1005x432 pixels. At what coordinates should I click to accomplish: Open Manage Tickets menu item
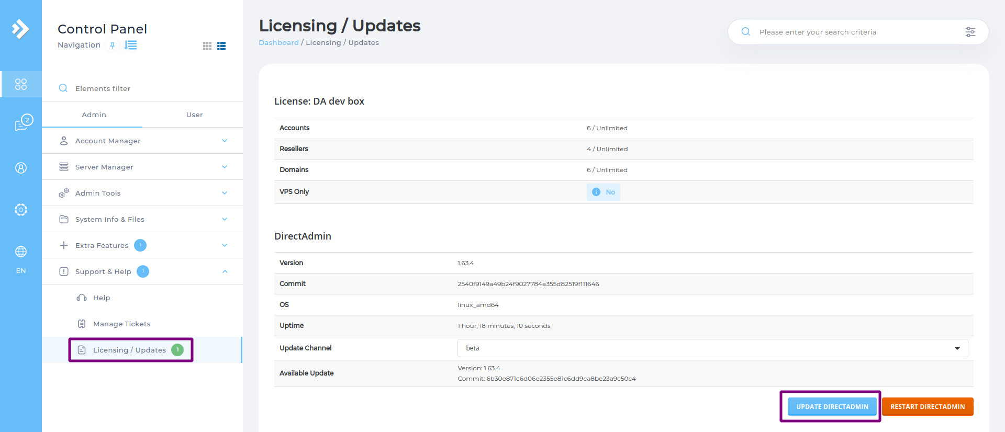click(121, 324)
